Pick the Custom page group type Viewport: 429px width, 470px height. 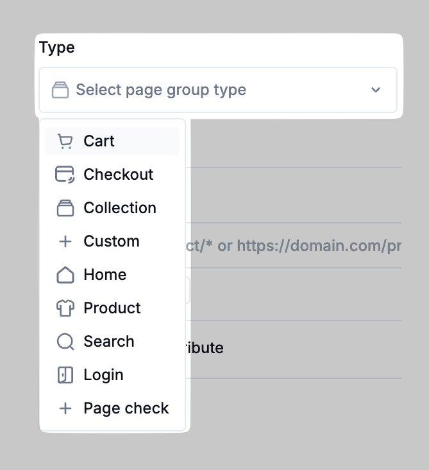click(112, 241)
